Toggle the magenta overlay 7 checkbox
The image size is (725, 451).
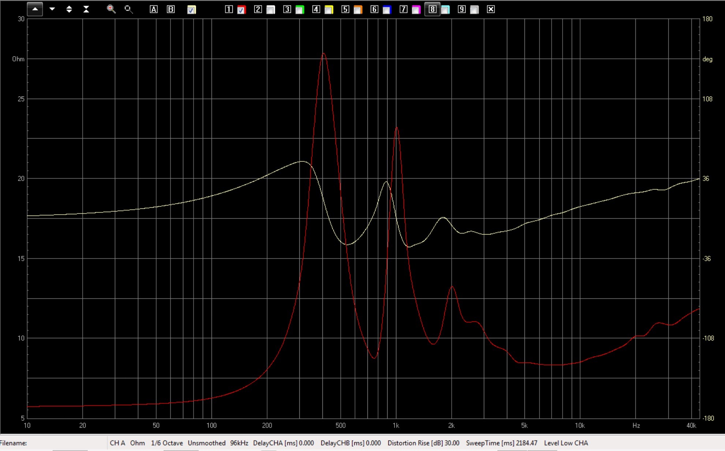pyautogui.click(x=416, y=10)
